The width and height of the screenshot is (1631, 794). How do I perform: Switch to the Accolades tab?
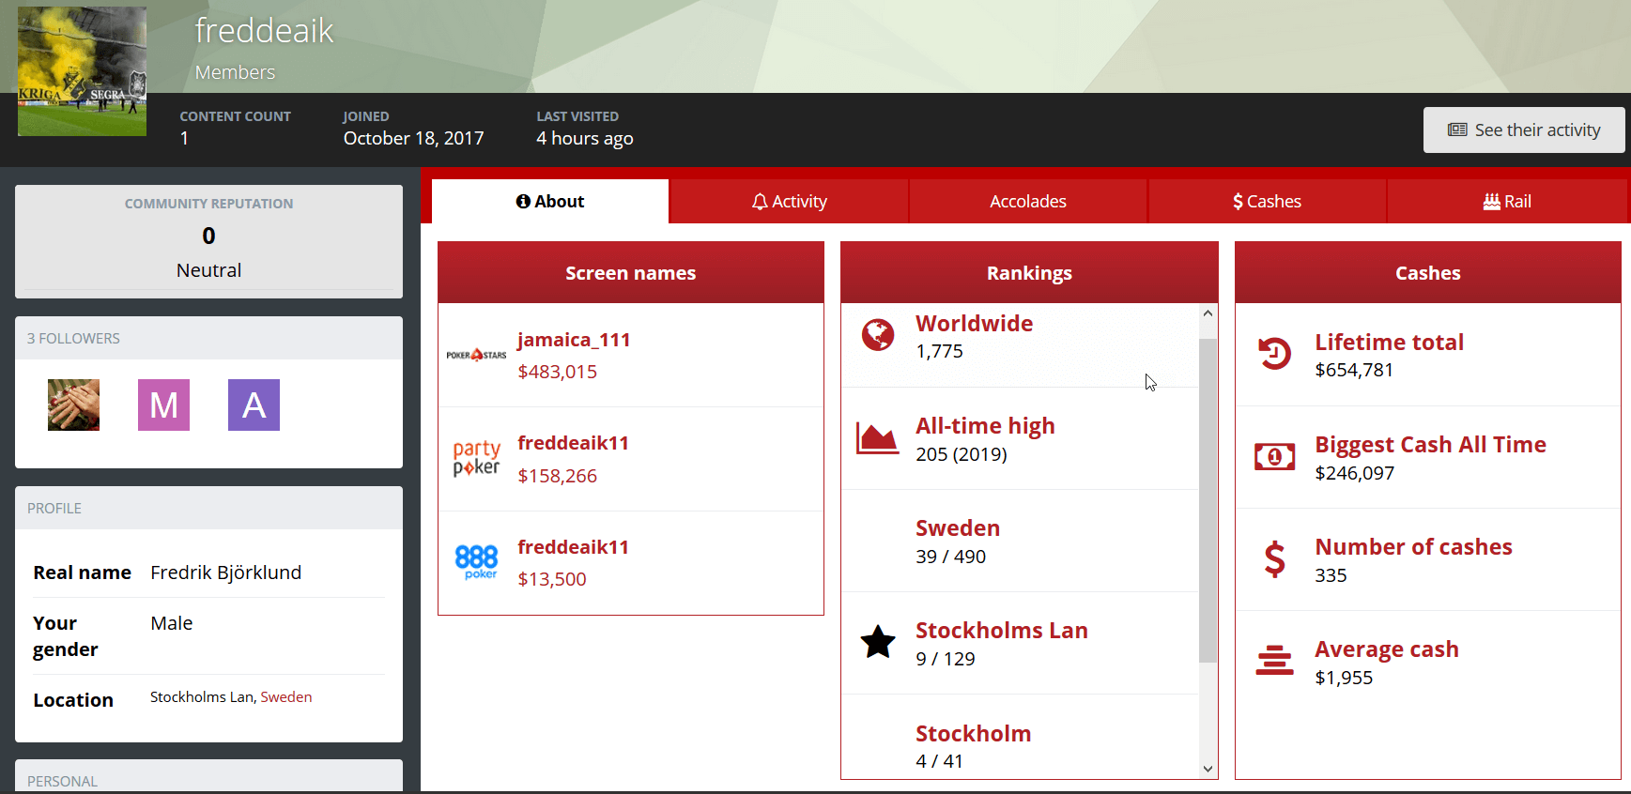(x=1028, y=202)
